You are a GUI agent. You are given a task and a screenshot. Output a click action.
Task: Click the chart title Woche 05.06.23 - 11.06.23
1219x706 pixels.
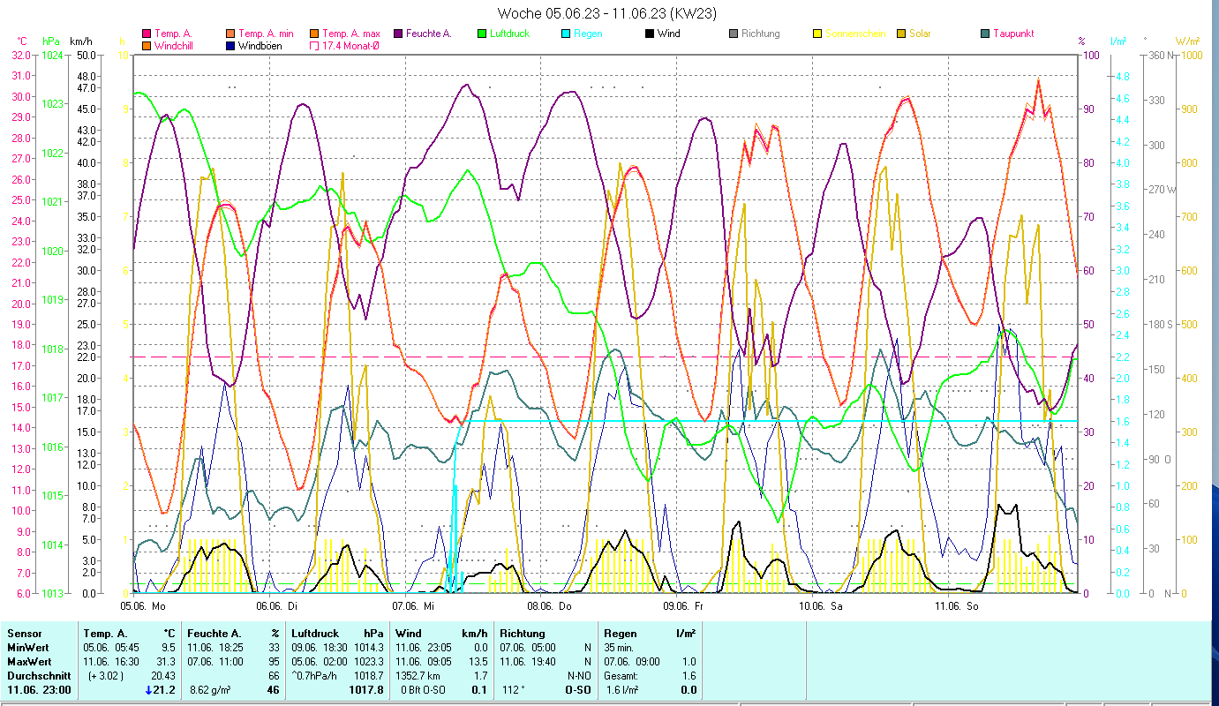pyautogui.click(x=606, y=13)
